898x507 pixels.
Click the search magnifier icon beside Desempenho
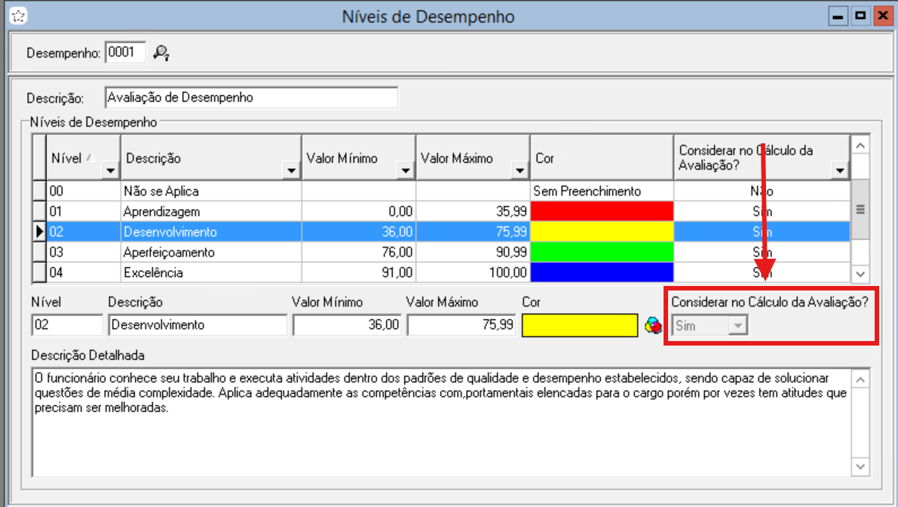[x=161, y=53]
